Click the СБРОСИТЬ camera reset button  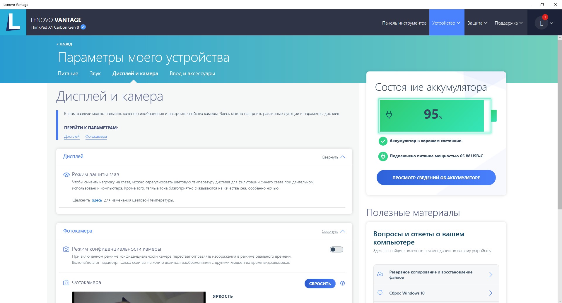(x=320, y=283)
